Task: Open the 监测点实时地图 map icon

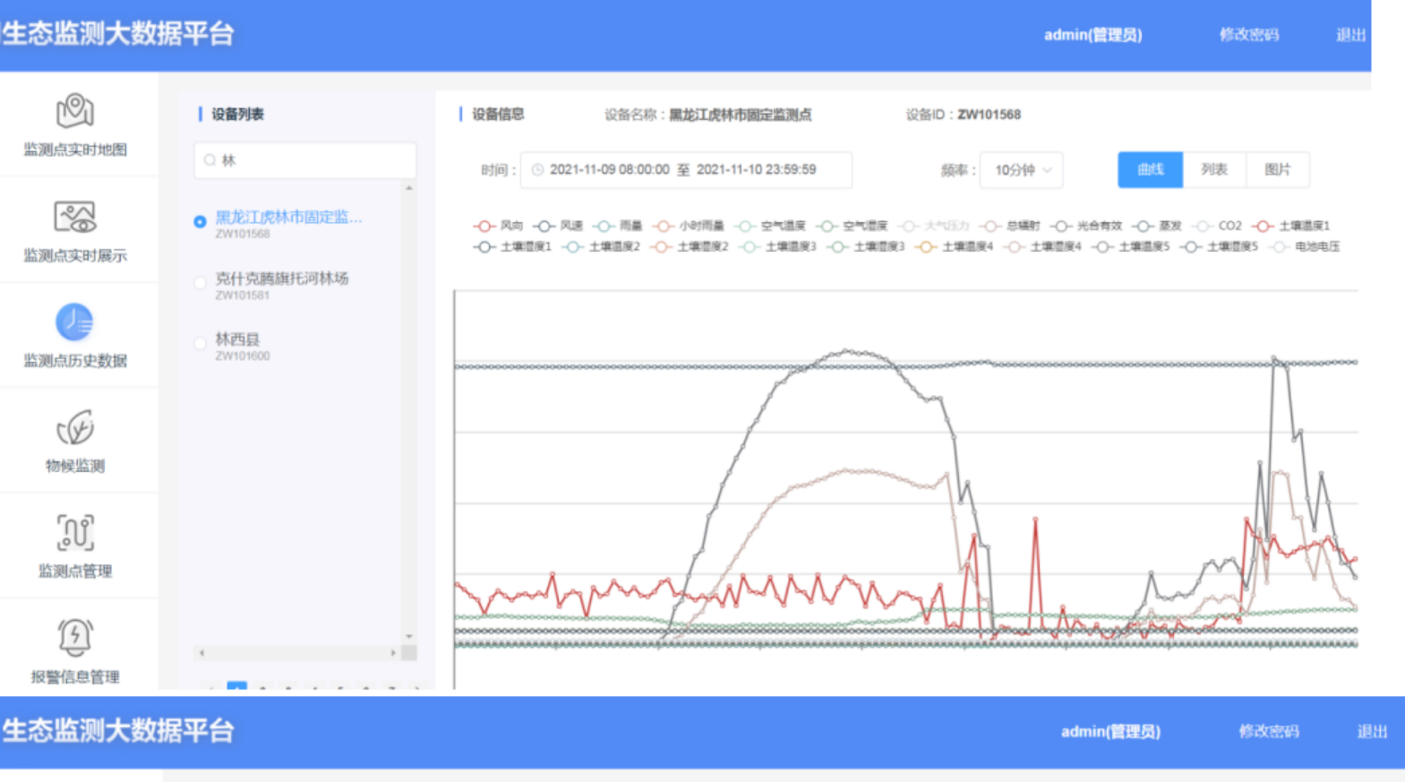Action: tap(75, 111)
